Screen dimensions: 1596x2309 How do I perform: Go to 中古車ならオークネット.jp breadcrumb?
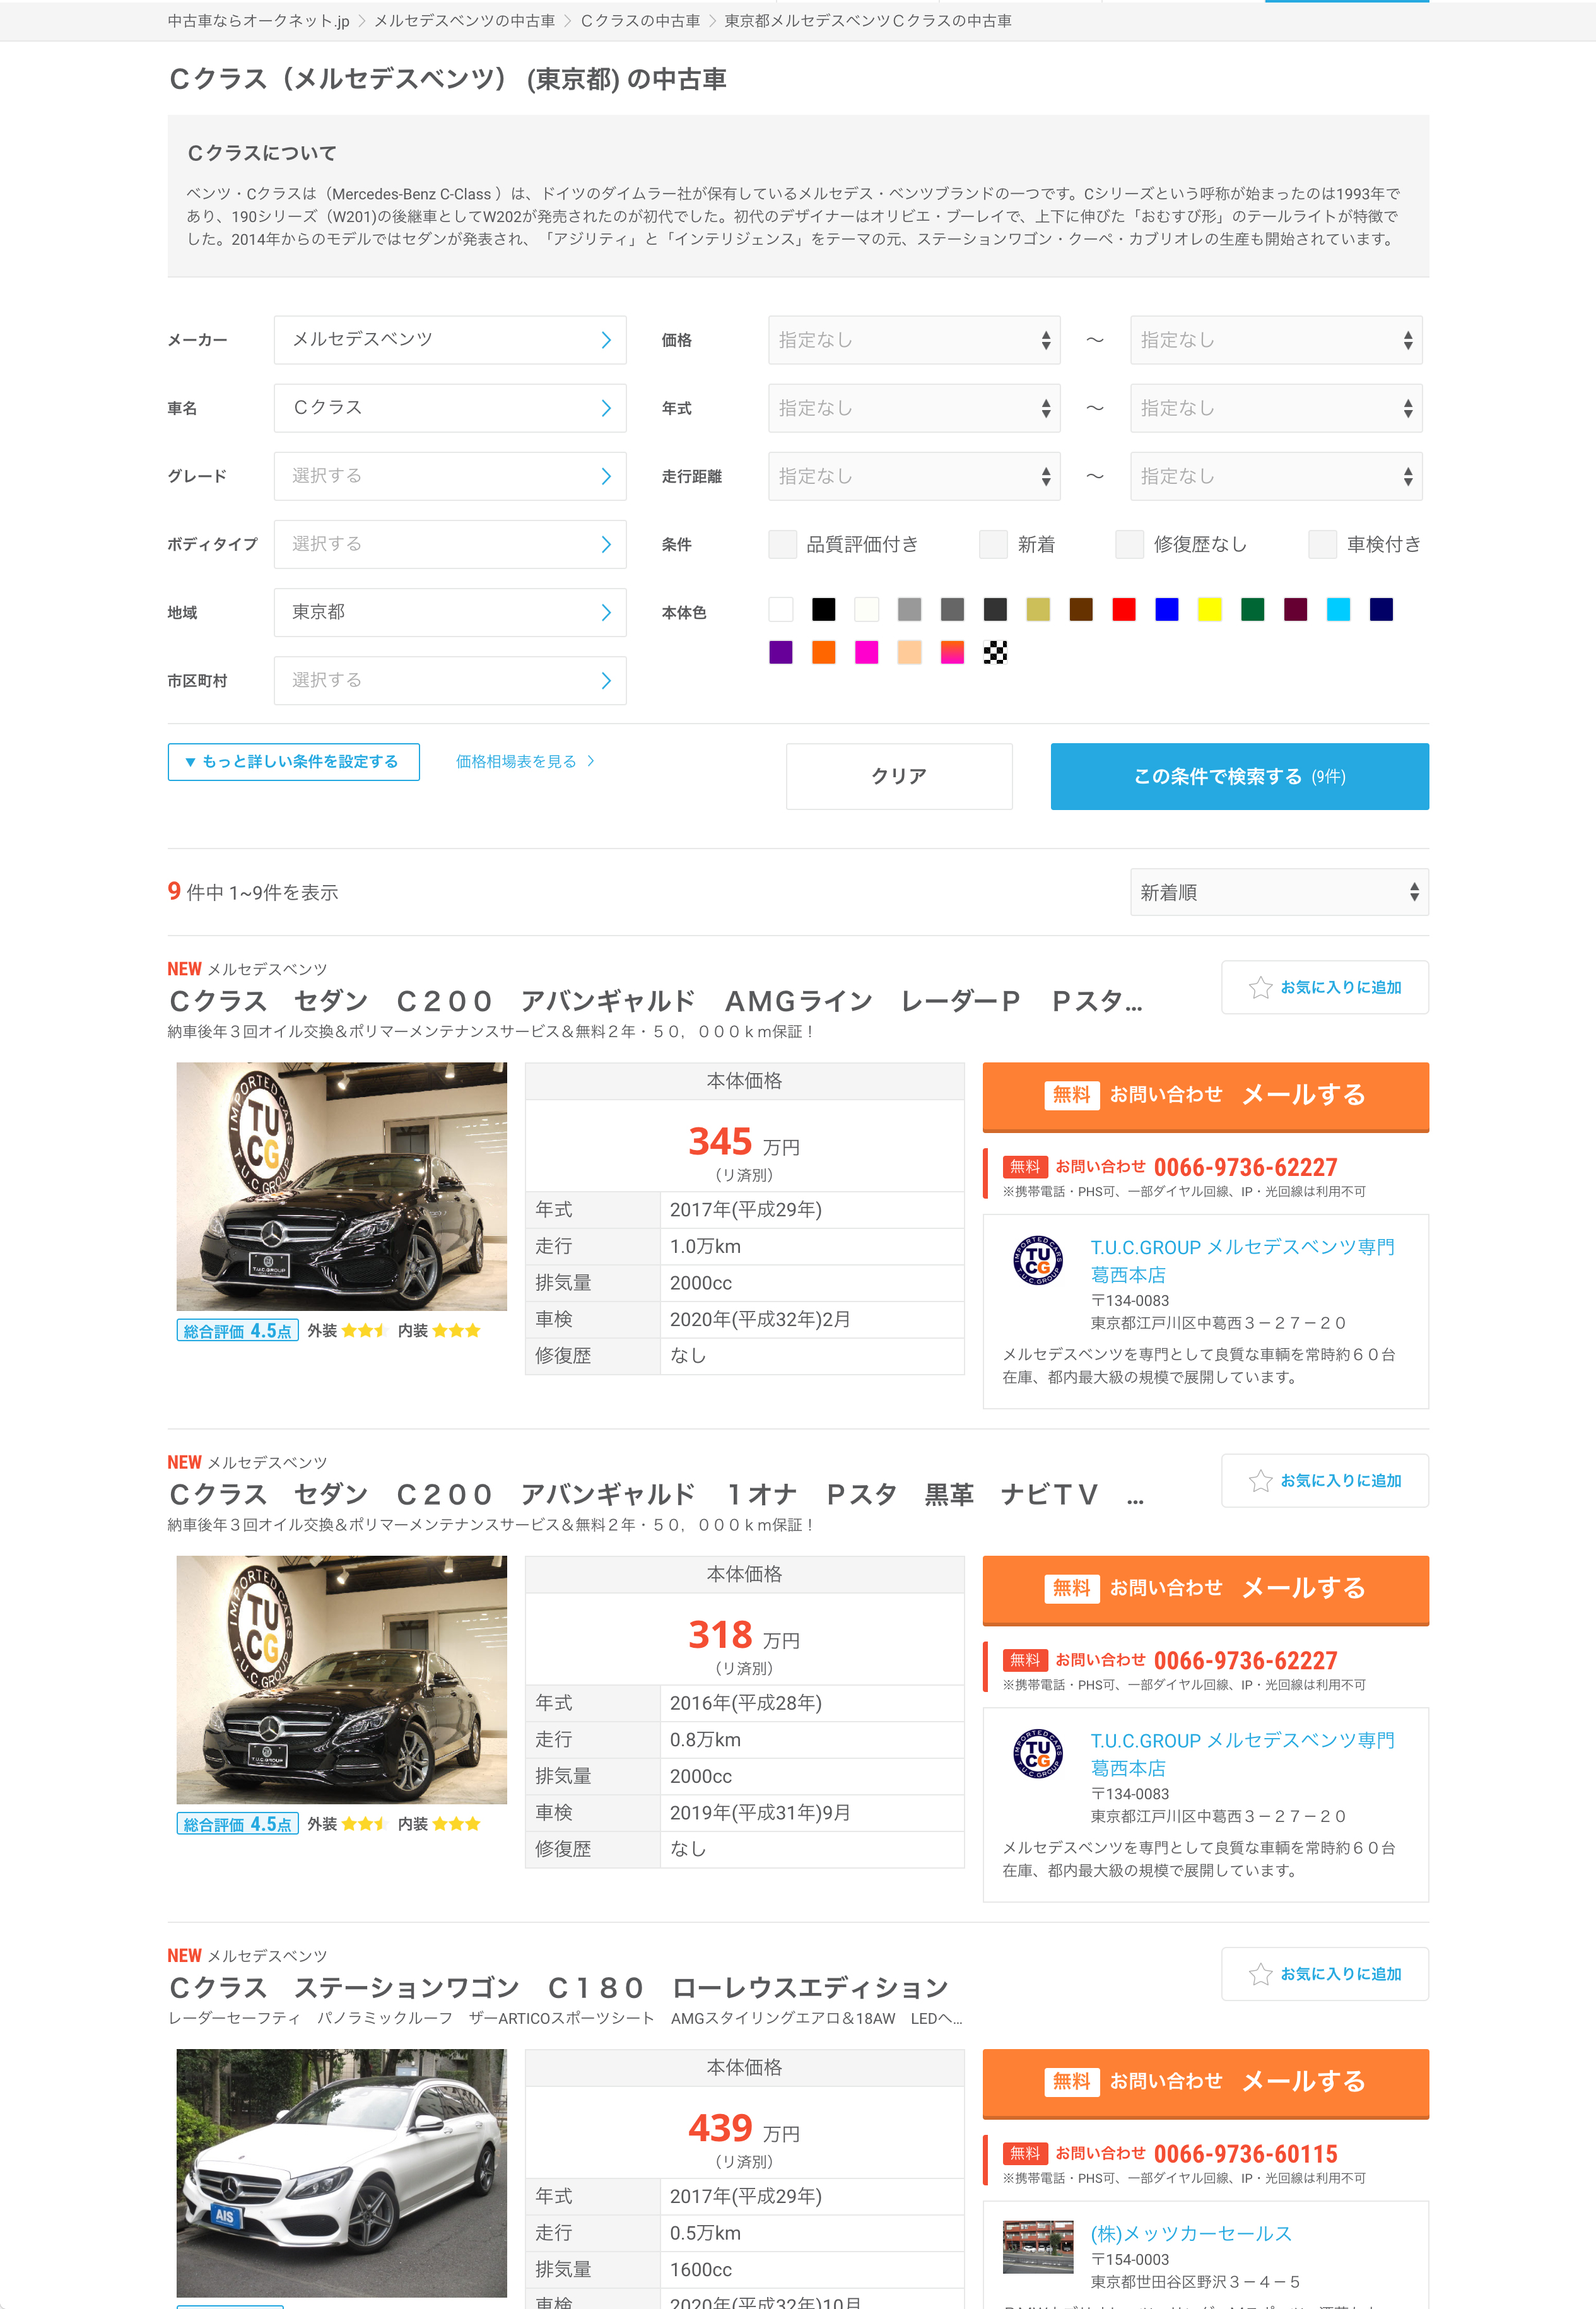click(258, 21)
